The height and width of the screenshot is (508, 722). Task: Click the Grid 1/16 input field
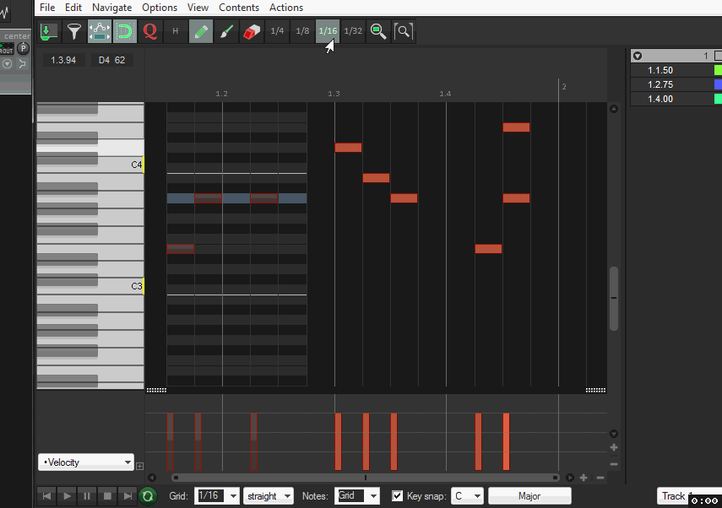(x=211, y=495)
